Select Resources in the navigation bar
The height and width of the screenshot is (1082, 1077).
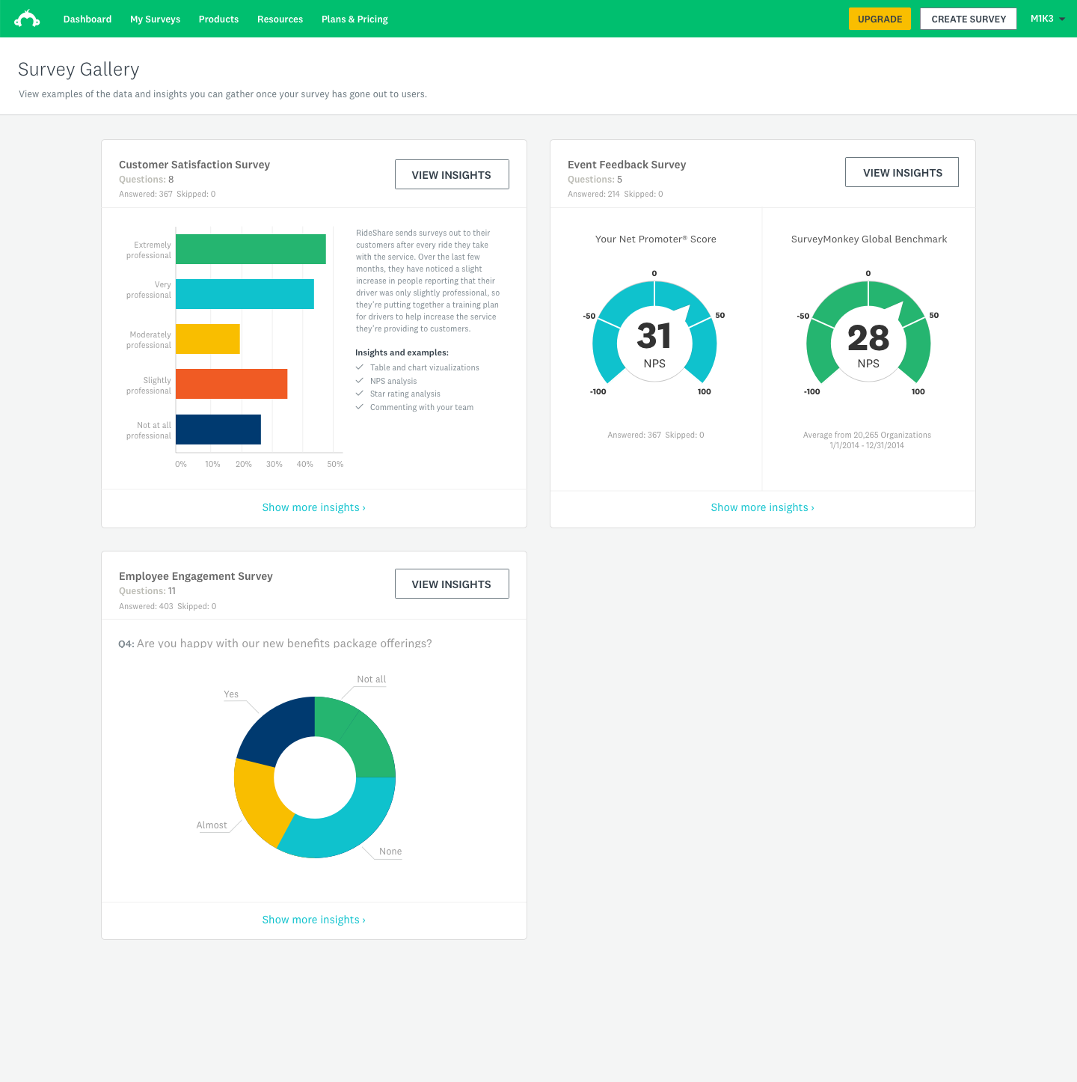(x=280, y=19)
